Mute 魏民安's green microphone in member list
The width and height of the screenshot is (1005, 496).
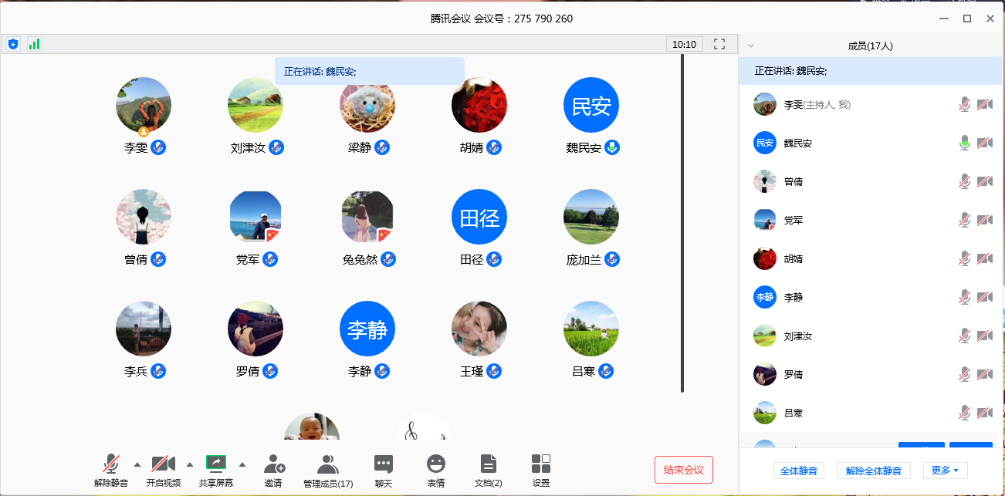[964, 143]
